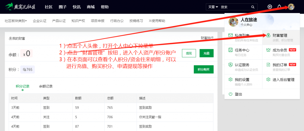The width and height of the screenshot is (304, 131).
Task: Open the 商城 navigation item
Action: point(91,7)
